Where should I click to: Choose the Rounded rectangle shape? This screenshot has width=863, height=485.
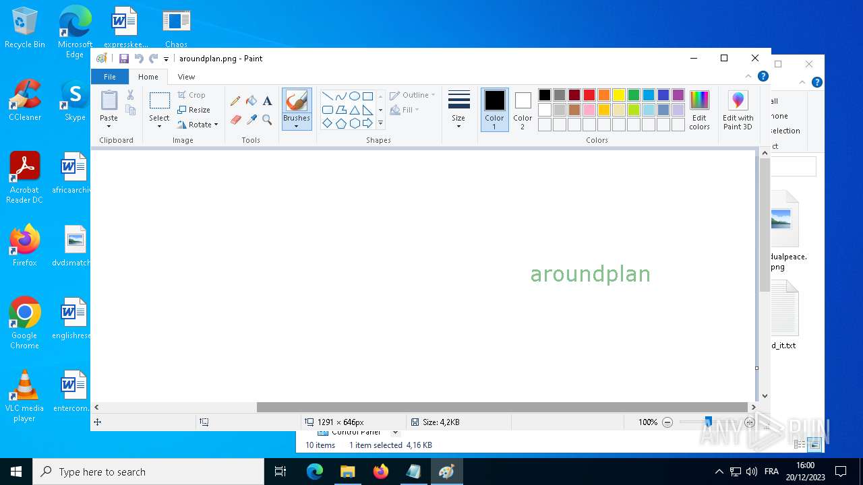(328, 110)
